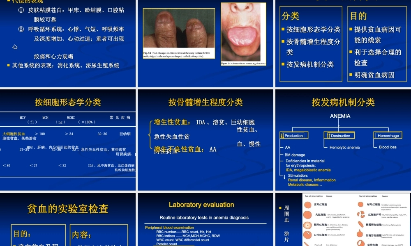Select the Destruction box in the ANEMIA chart
Image resolution: width=411 pixels, height=246 pixels.
[x=339, y=135]
